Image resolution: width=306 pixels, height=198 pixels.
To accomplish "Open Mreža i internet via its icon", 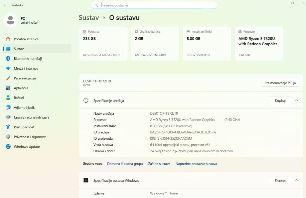I will tap(8, 68).
